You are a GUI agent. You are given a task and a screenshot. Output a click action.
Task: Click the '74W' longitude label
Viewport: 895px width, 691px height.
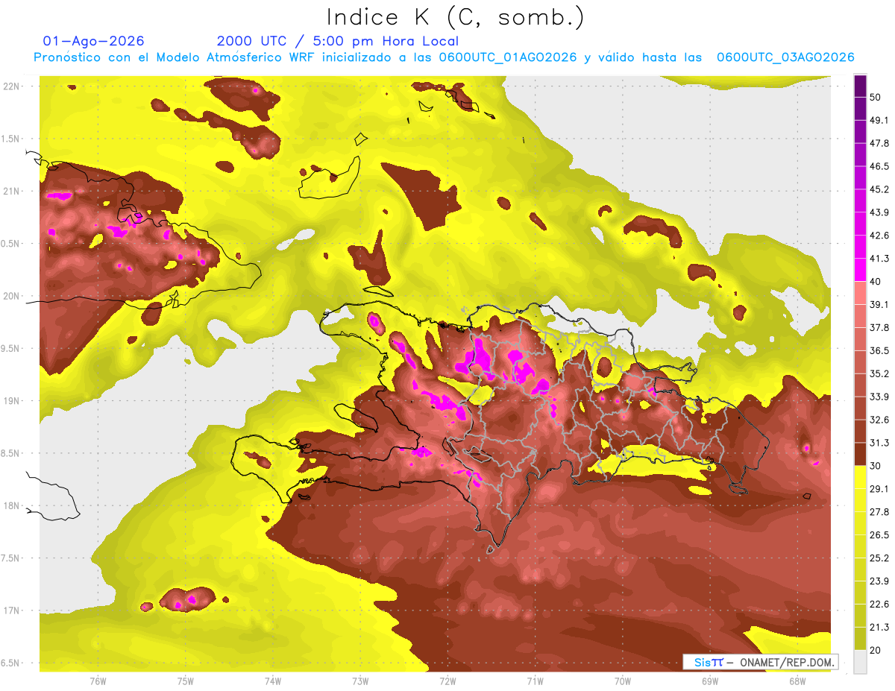[273, 681]
